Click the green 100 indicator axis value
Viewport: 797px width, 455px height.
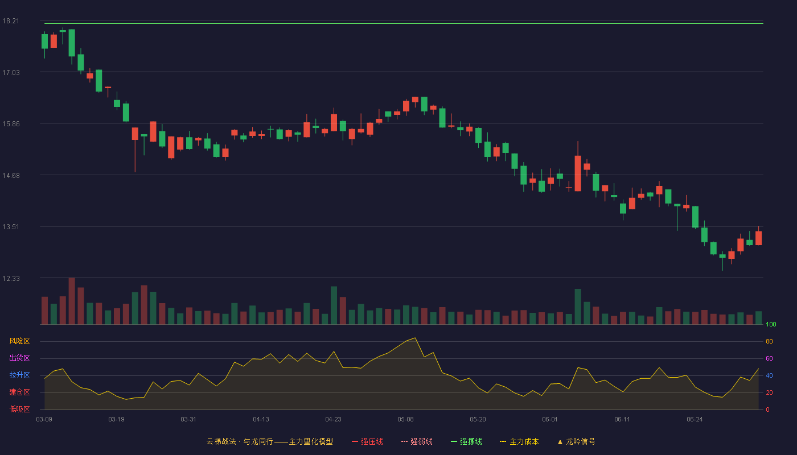tap(771, 324)
